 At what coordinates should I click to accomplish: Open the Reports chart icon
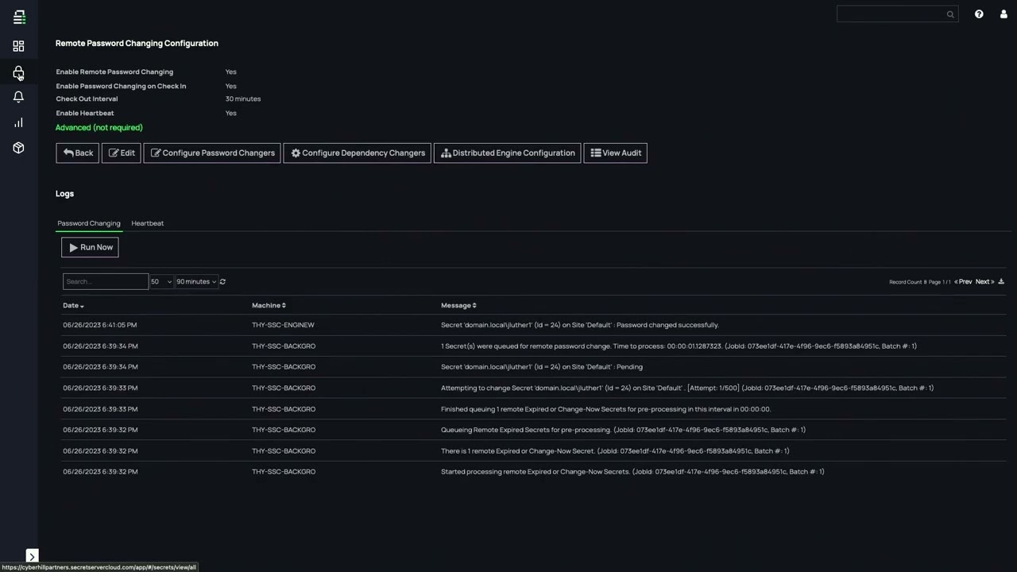[x=18, y=122]
